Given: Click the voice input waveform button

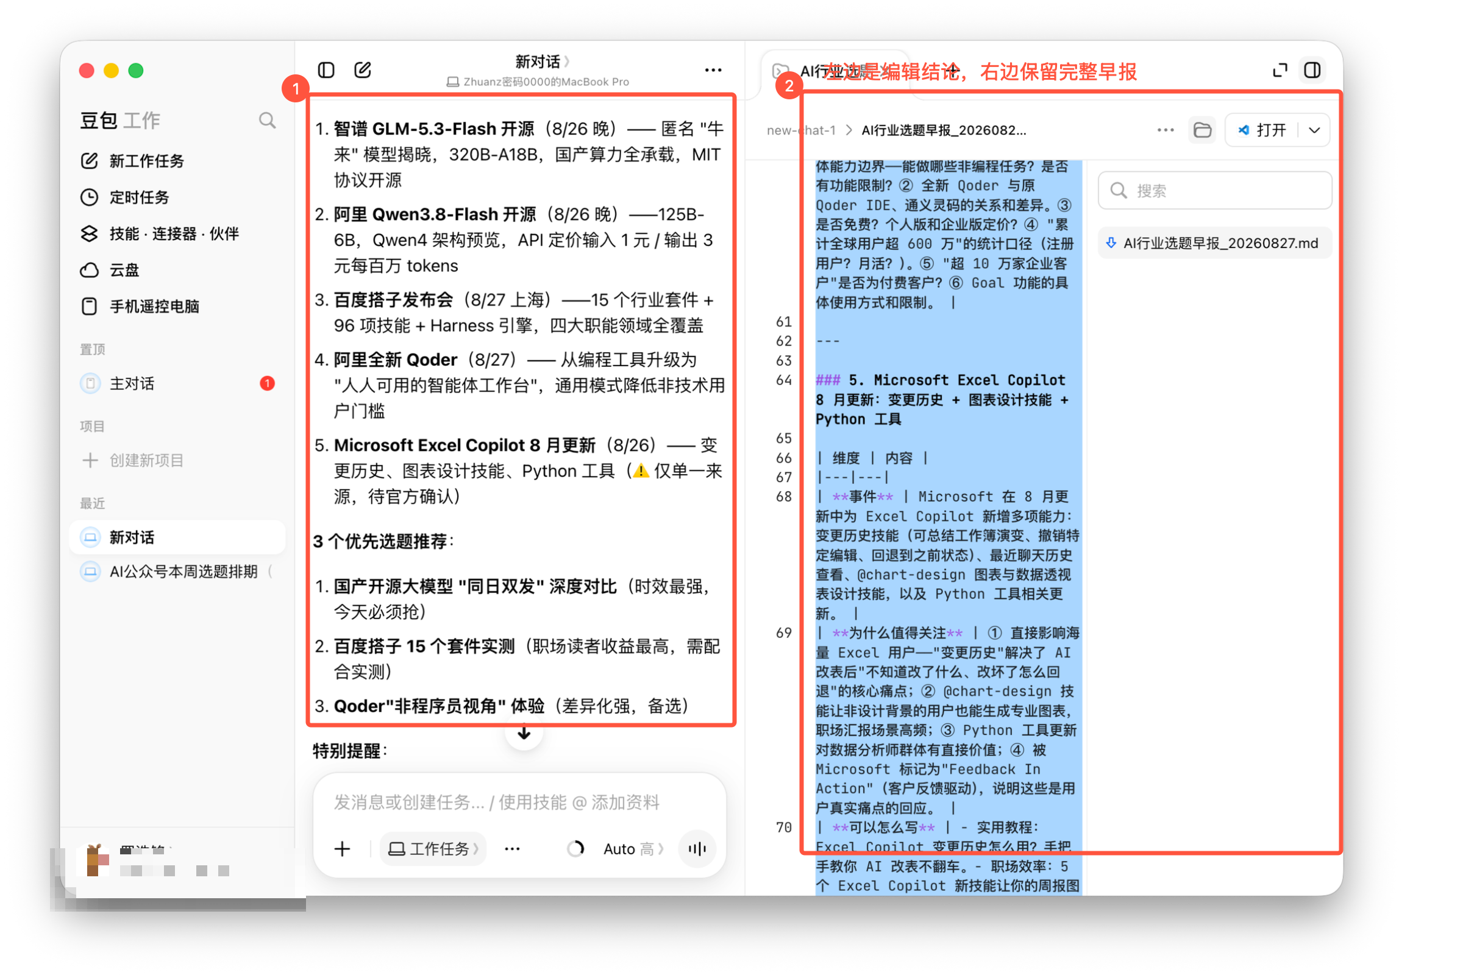Looking at the screenshot, I should tap(699, 849).
